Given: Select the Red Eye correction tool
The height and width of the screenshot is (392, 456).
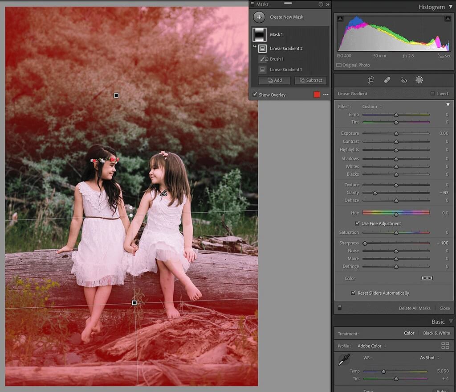Looking at the screenshot, I should pyautogui.click(x=403, y=80).
